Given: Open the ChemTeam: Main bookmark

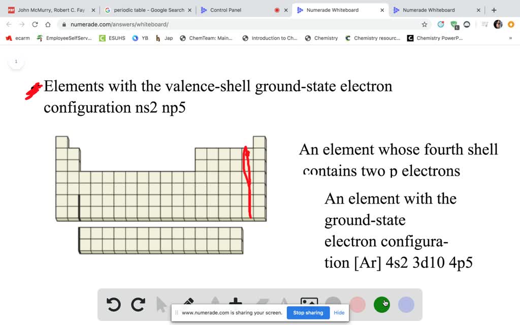Looking at the screenshot, I should tap(206, 38).
